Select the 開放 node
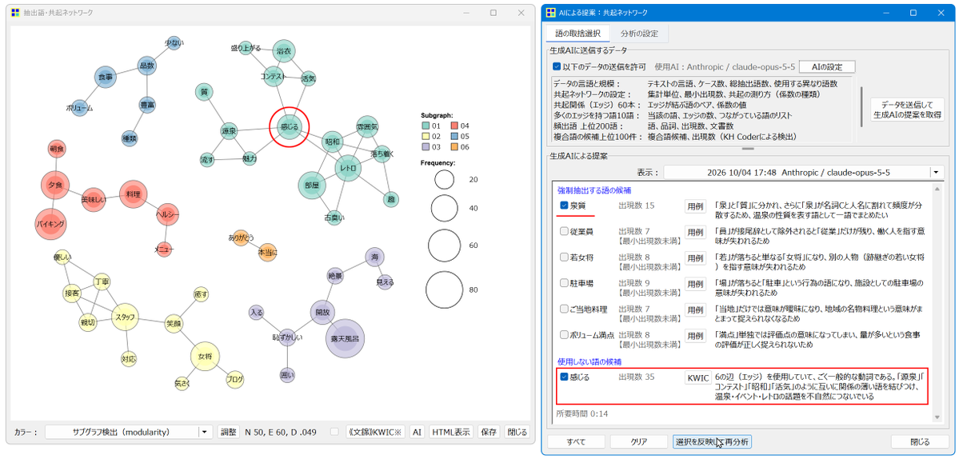The image size is (959, 459). point(322,313)
